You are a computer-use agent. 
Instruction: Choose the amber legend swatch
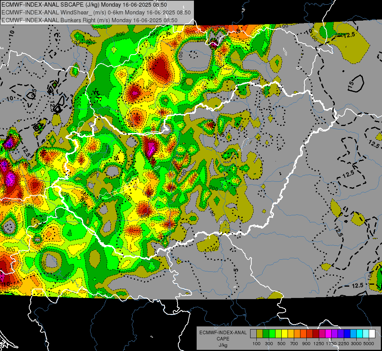(x=291, y=334)
